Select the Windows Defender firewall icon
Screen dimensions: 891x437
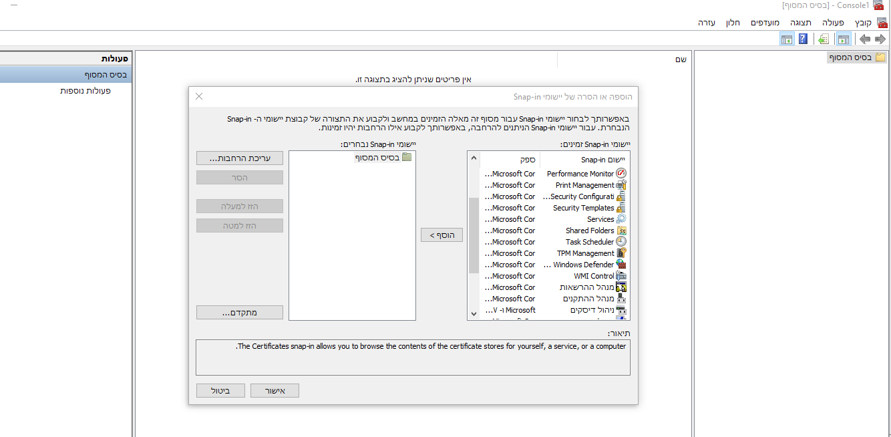pyautogui.click(x=621, y=265)
